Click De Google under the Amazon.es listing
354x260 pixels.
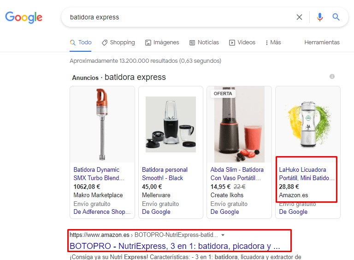coord(293,212)
